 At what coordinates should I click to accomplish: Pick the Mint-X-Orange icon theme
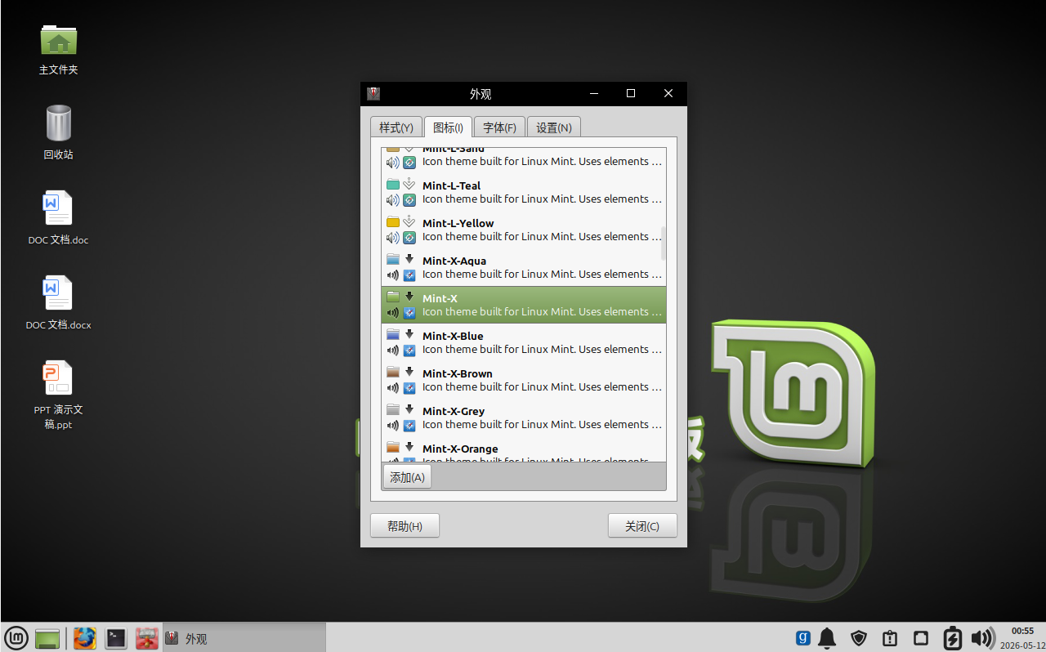tap(524, 449)
